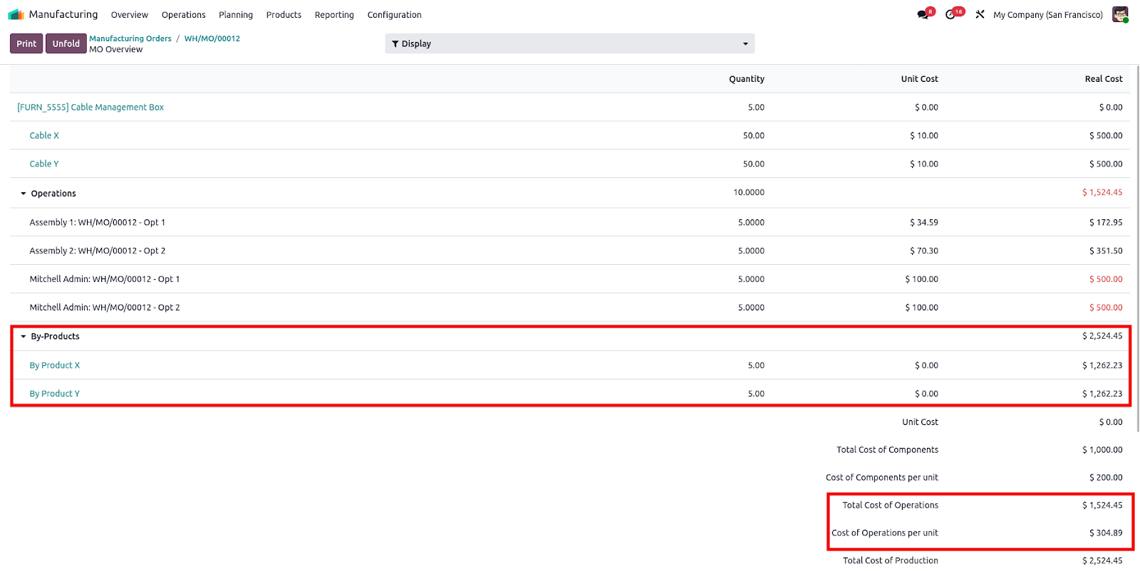Open the WH/MO/00012 breadcrumb link
The width and height of the screenshot is (1140, 571).
(212, 38)
